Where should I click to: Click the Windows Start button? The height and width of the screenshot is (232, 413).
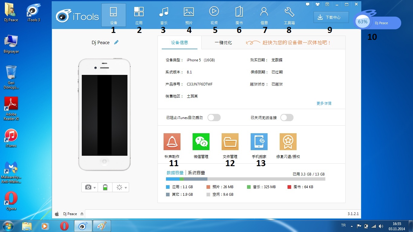(x=8, y=226)
